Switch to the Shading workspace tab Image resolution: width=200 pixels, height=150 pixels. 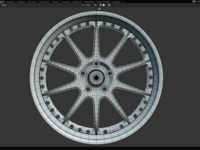(55, 2)
